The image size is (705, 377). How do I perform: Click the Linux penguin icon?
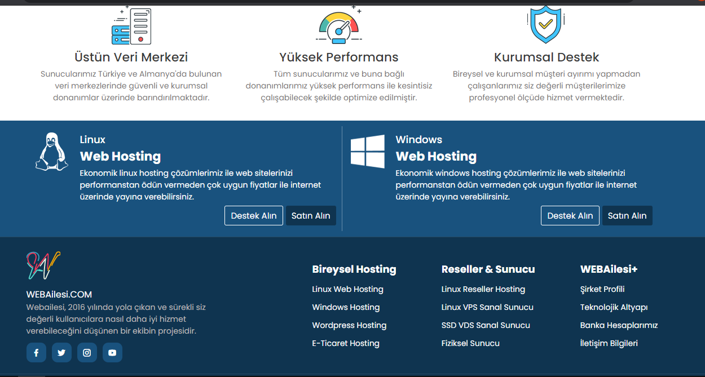click(52, 152)
